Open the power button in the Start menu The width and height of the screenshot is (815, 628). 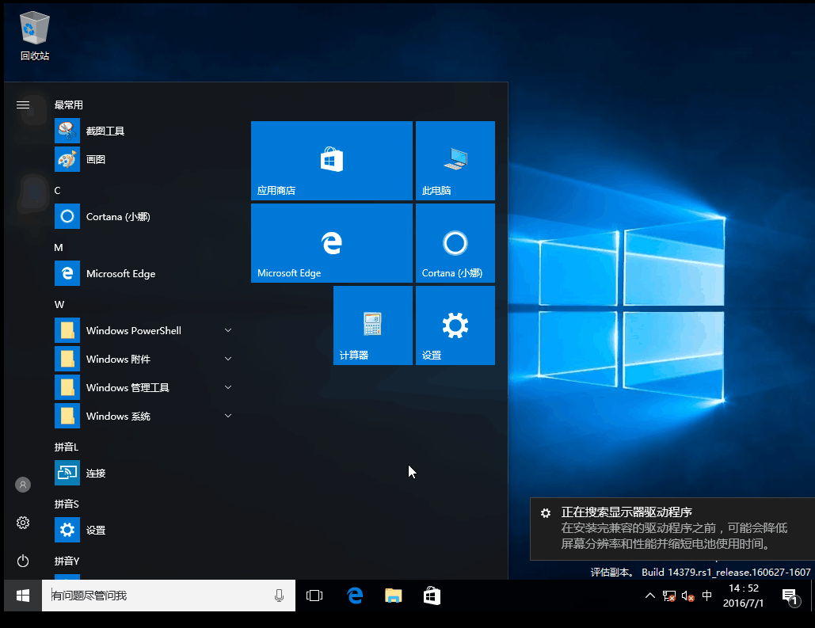coord(23,561)
